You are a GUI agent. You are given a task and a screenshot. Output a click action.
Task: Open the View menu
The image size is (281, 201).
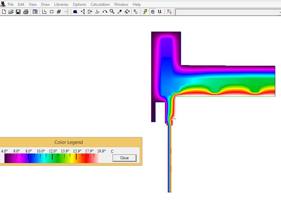(x=33, y=4)
